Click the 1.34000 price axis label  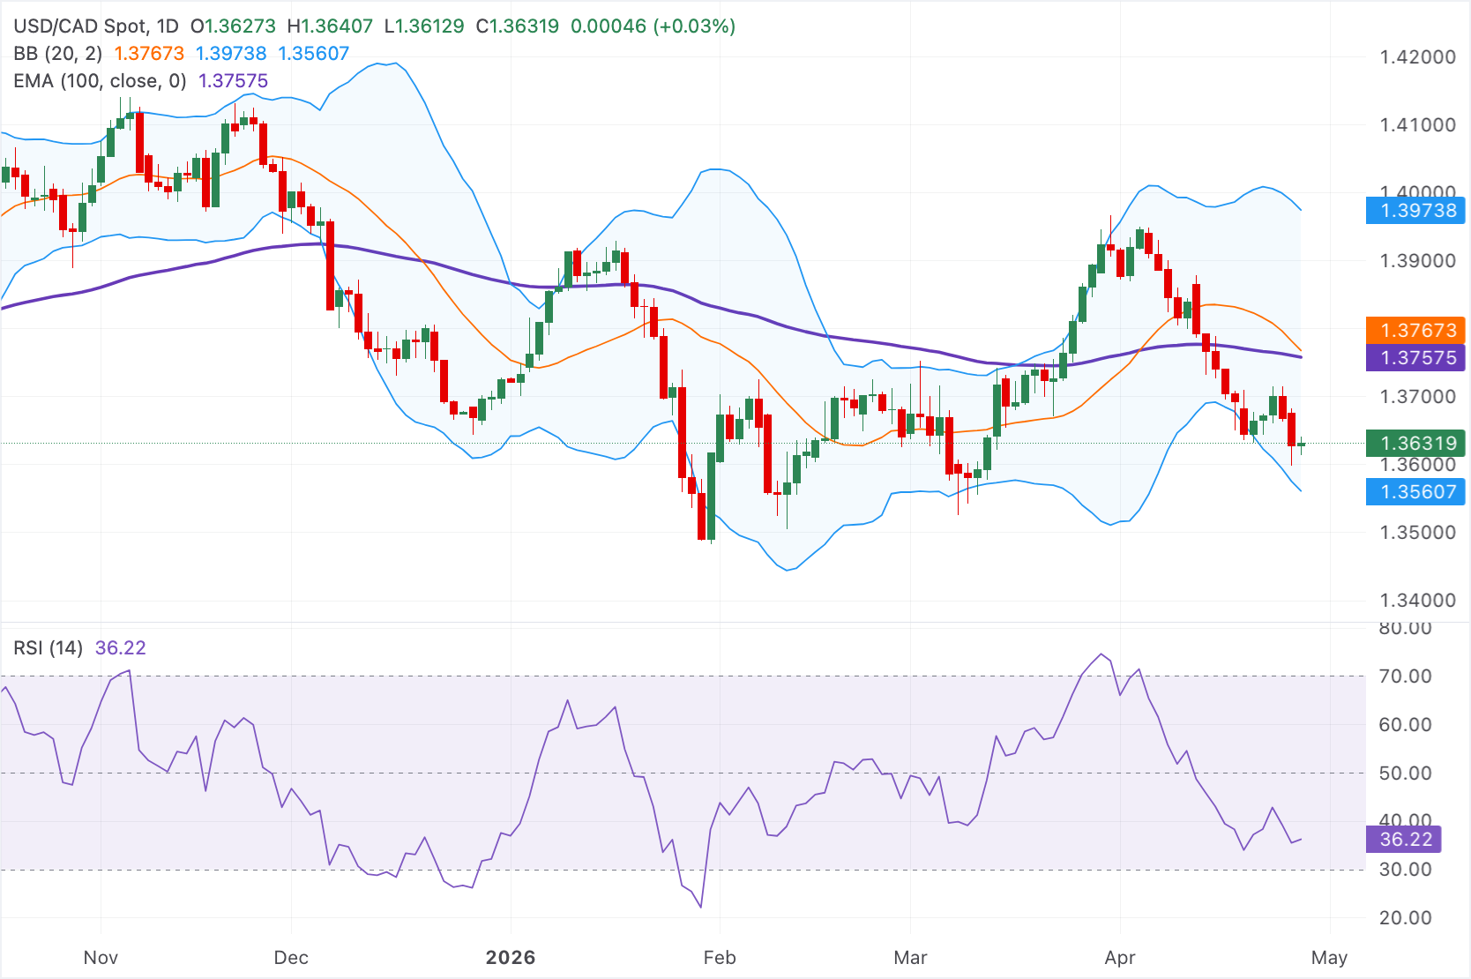pos(1417,601)
